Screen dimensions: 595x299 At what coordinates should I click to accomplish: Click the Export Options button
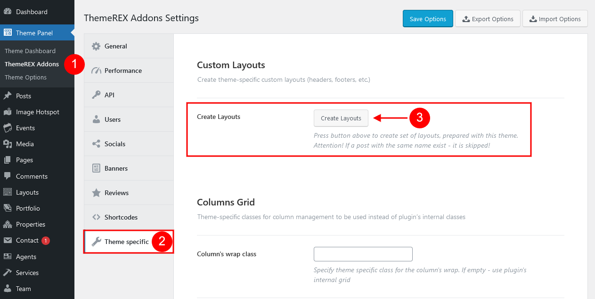pyautogui.click(x=488, y=19)
